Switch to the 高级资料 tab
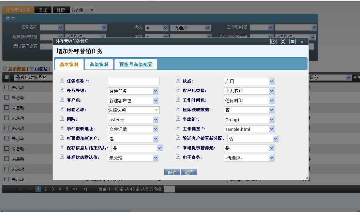The height and width of the screenshot is (212, 360). point(99,64)
